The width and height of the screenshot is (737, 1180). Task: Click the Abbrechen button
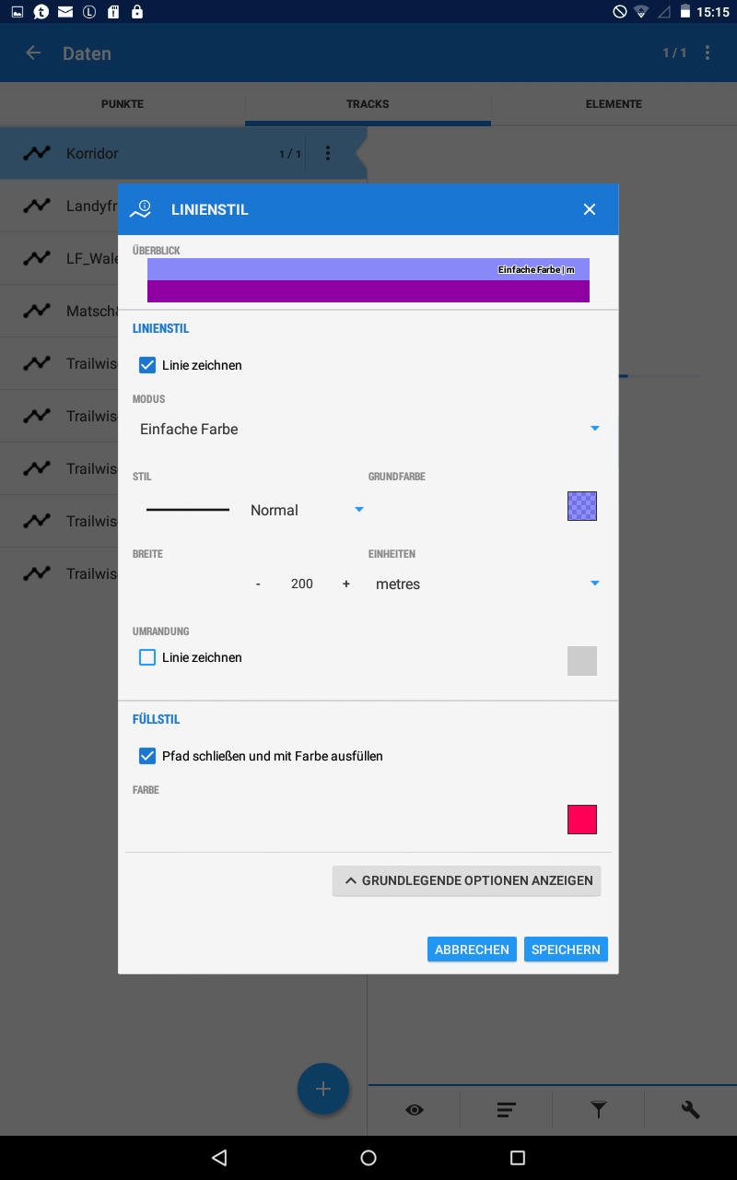(x=472, y=950)
